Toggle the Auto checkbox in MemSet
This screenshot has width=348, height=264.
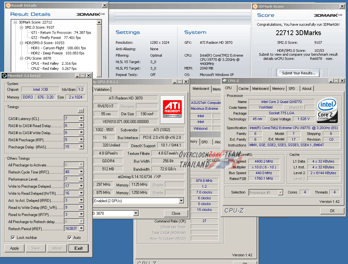pyautogui.click(x=70, y=238)
